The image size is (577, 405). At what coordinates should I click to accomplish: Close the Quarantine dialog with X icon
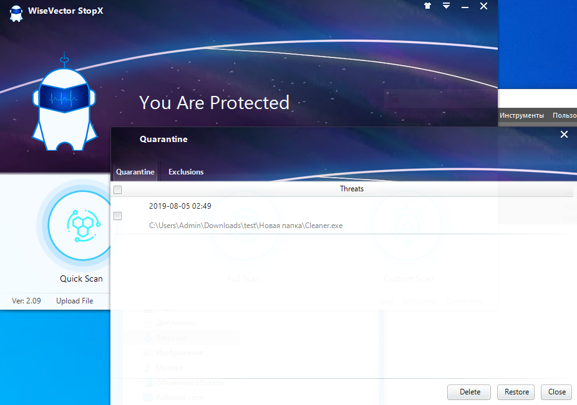click(564, 134)
